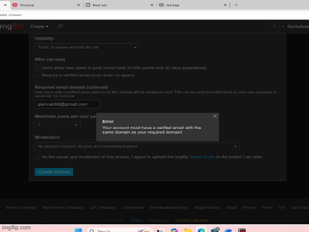Open File Explorer from the taskbar

coord(187,230)
